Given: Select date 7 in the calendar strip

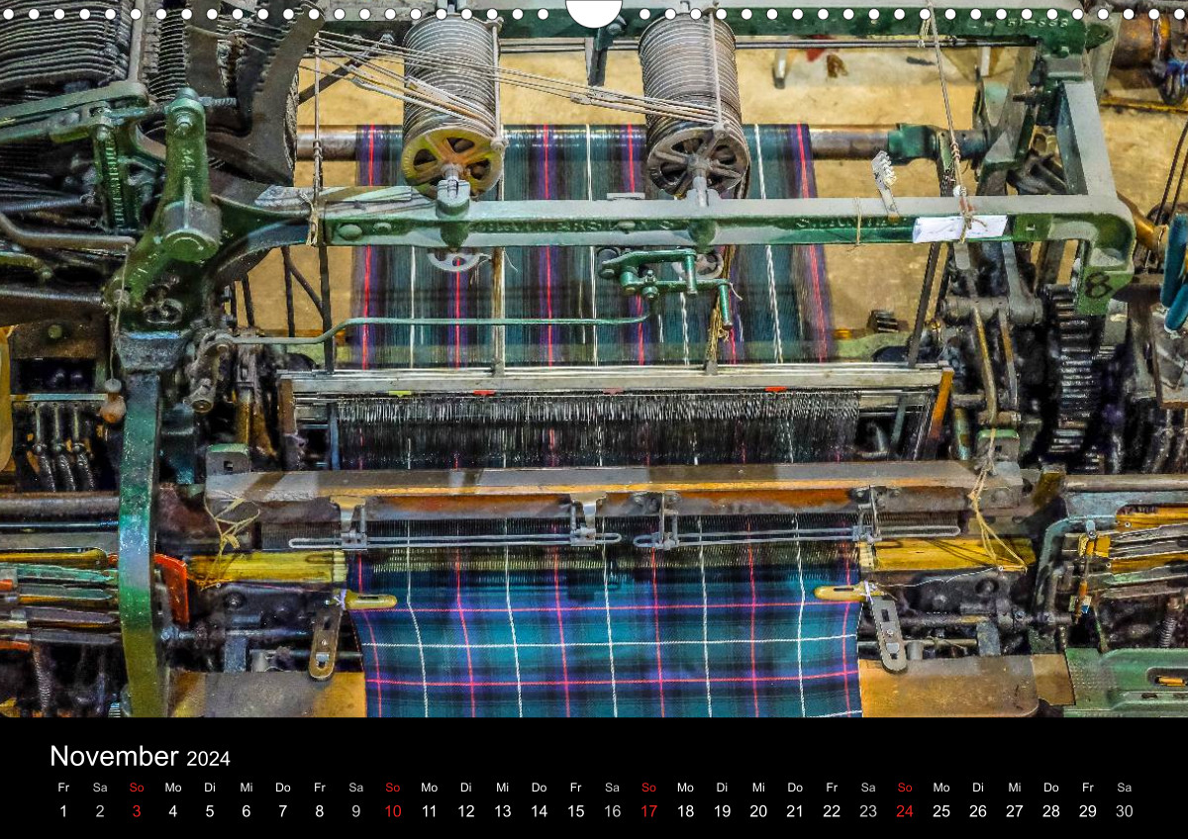Looking at the screenshot, I should pos(283,811).
